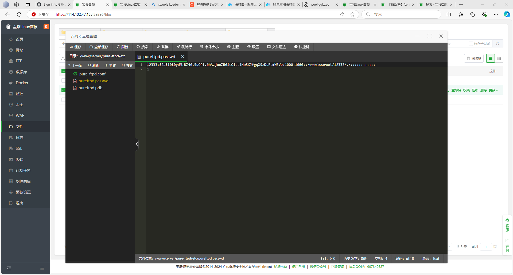Minimize the online text editor dialog
The image size is (513, 275).
tap(417, 36)
